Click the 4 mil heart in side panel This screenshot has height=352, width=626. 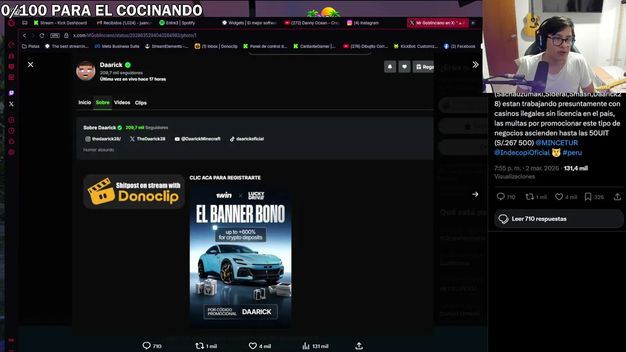tap(559, 197)
